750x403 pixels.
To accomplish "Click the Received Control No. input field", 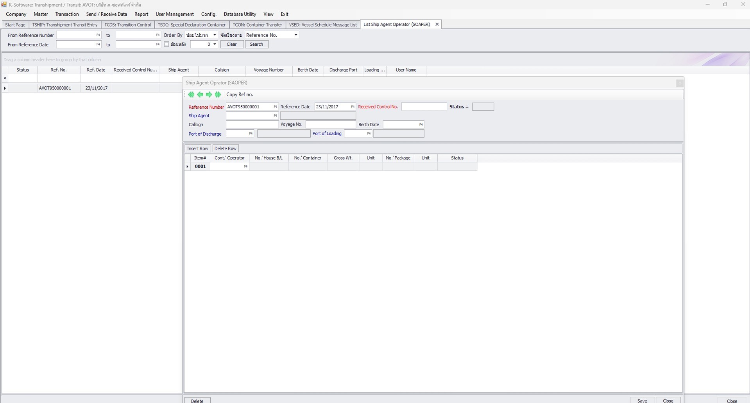I will (x=423, y=107).
